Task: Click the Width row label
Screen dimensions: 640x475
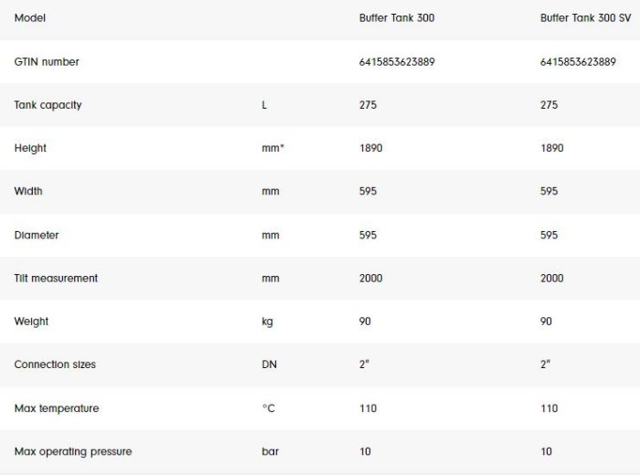Action: tap(28, 192)
